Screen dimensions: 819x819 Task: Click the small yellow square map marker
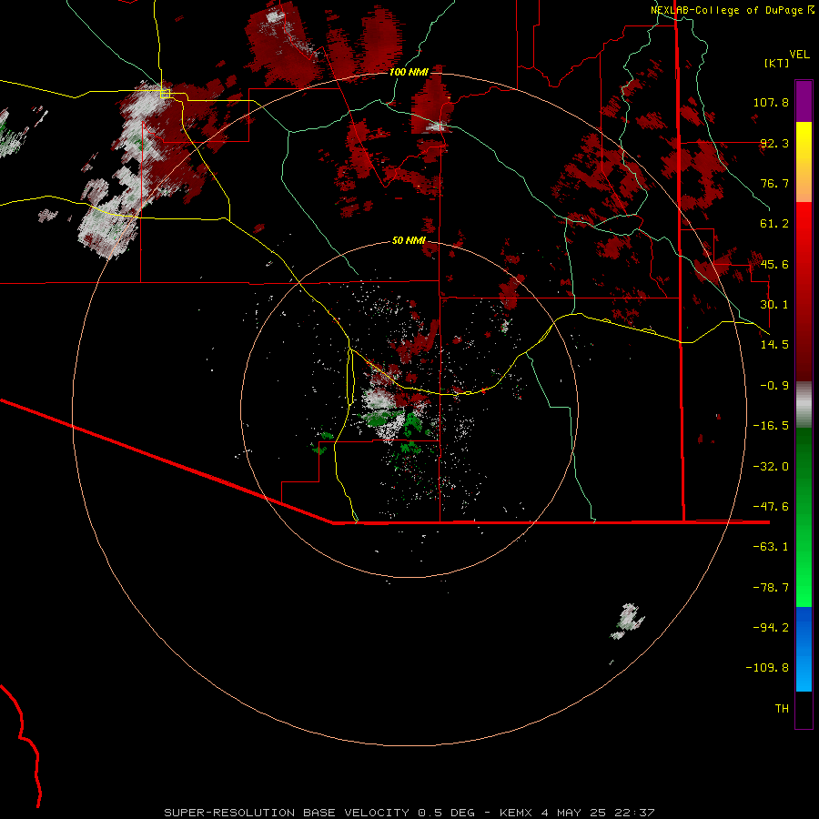pyautogui.click(x=165, y=94)
